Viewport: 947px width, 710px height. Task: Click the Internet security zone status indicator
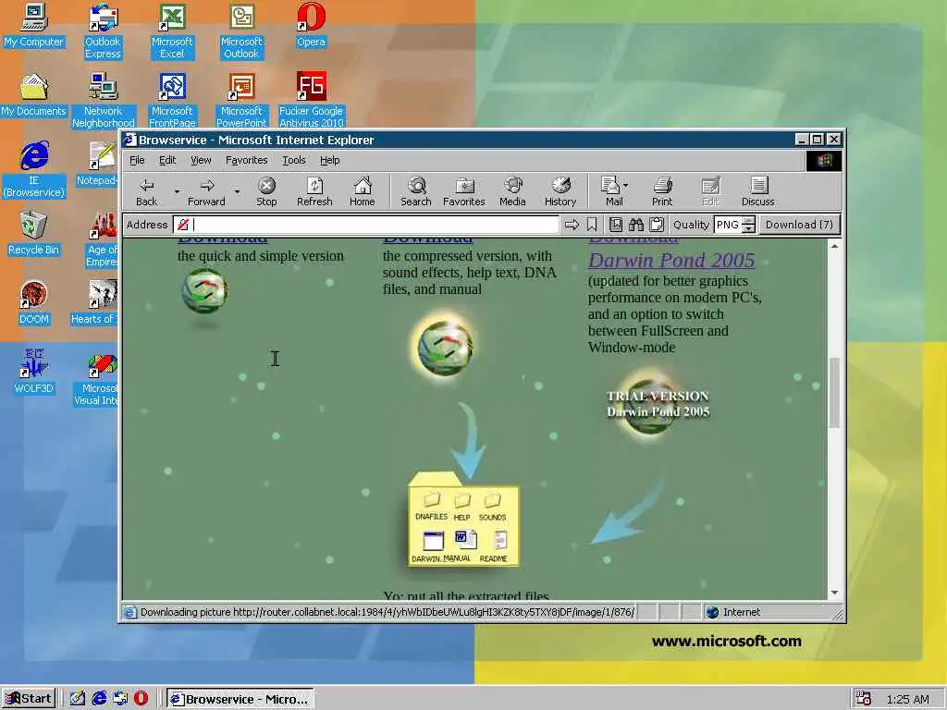click(x=733, y=612)
